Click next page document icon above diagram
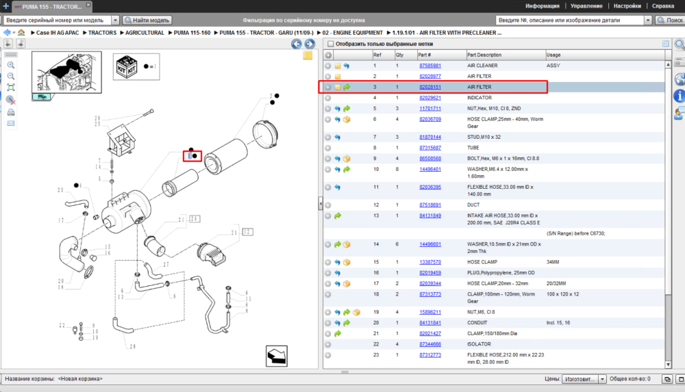Image resolution: width=685 pixels, height=392 pixels. (21, 43)
